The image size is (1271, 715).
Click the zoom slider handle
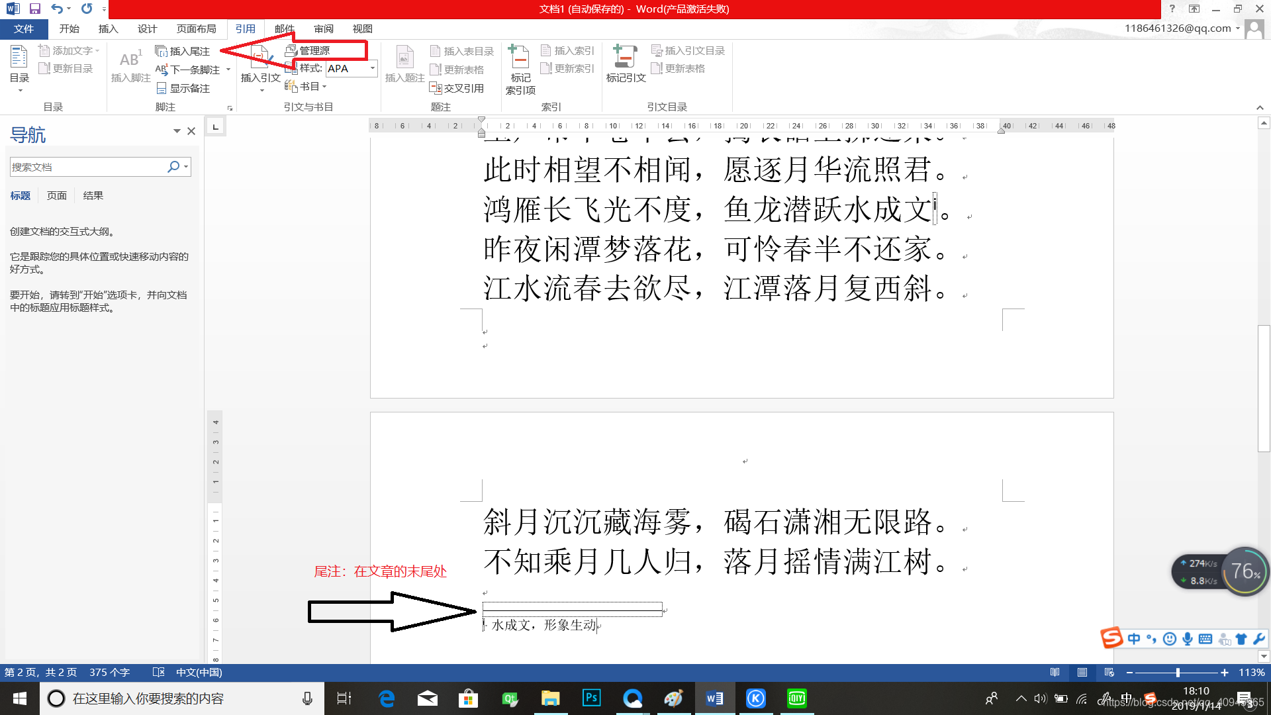[1178, 672]
